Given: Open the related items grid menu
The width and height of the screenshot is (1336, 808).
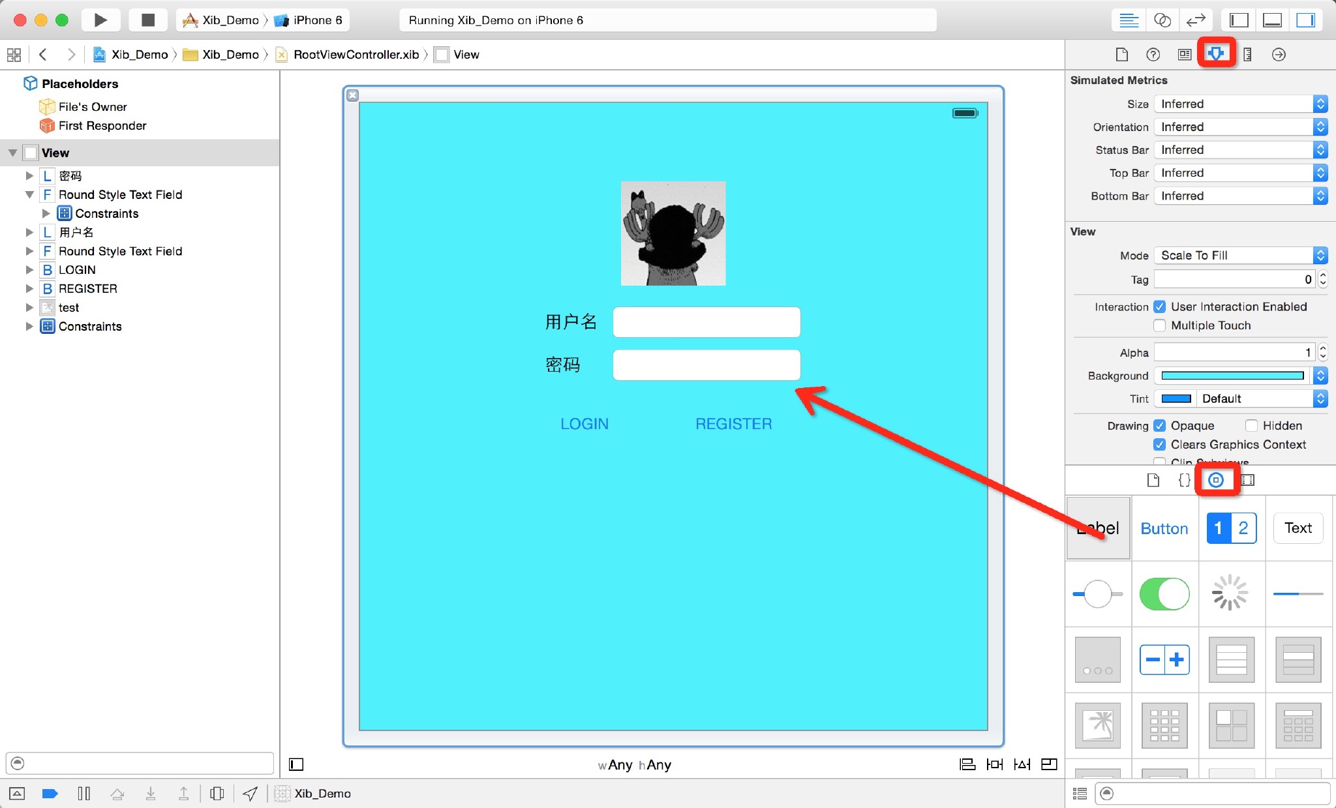Looking at the screenshot, I should pos(14,54).
